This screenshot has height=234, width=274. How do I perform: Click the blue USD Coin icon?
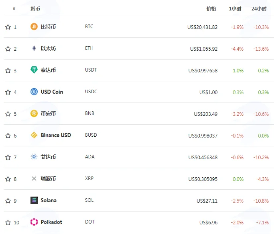click(34, 92)
